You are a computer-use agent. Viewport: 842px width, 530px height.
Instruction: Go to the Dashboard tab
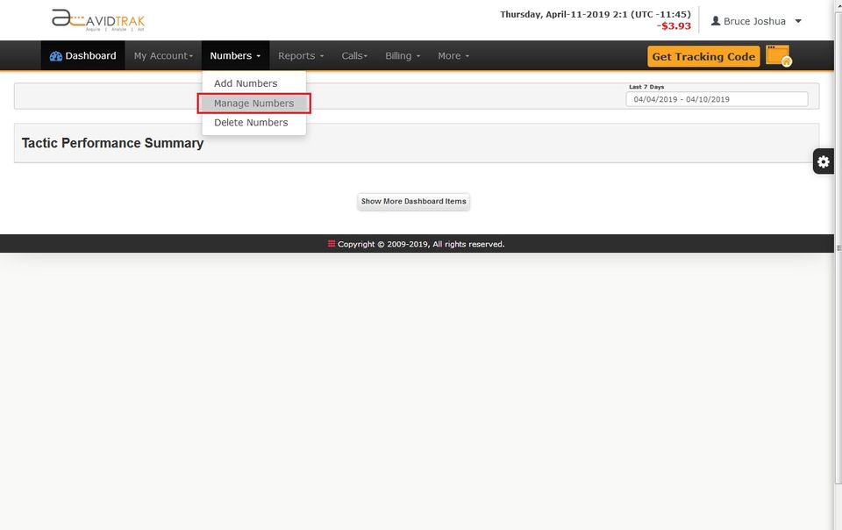click(x=82, y=56)
